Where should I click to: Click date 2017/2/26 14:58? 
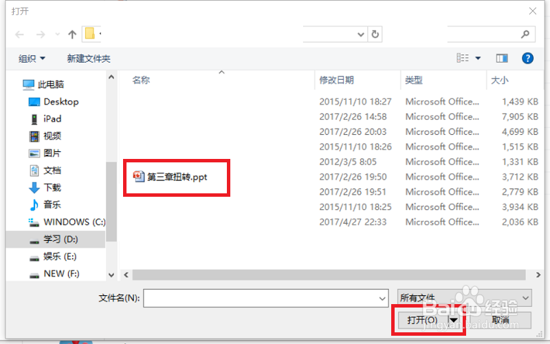(x=353, y=117)
